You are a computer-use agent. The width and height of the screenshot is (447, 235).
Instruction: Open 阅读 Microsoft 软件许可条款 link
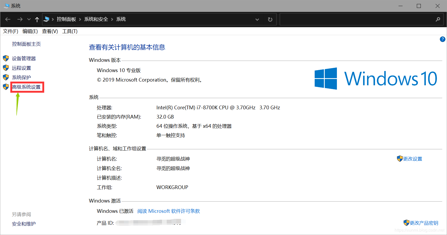169,211
